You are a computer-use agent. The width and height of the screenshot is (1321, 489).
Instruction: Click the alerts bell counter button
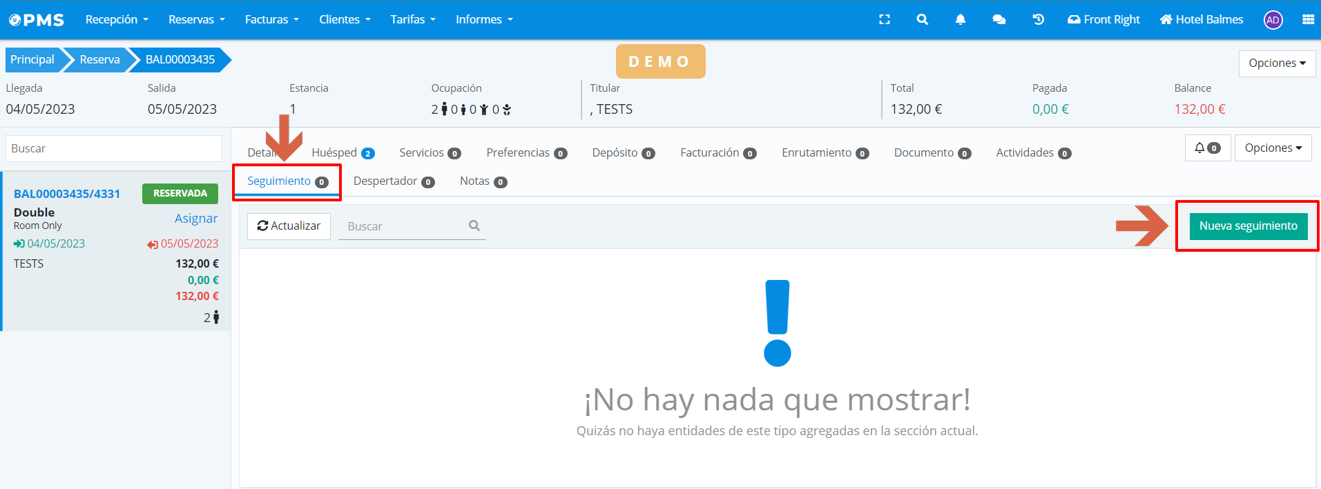point(1207,148)
